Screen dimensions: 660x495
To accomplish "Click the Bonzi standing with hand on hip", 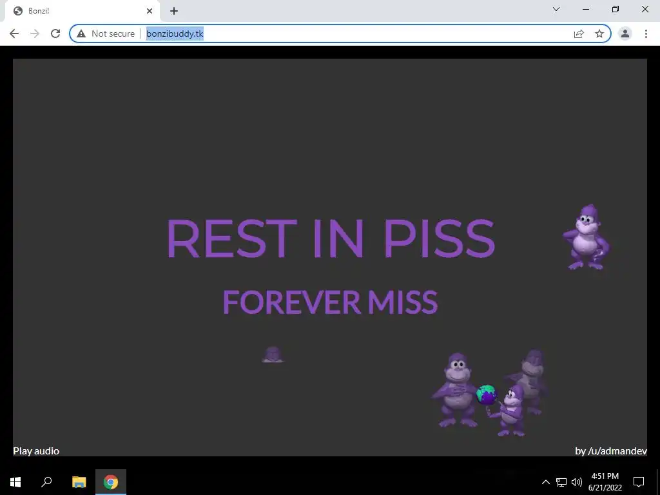I will tap(587, 237).
